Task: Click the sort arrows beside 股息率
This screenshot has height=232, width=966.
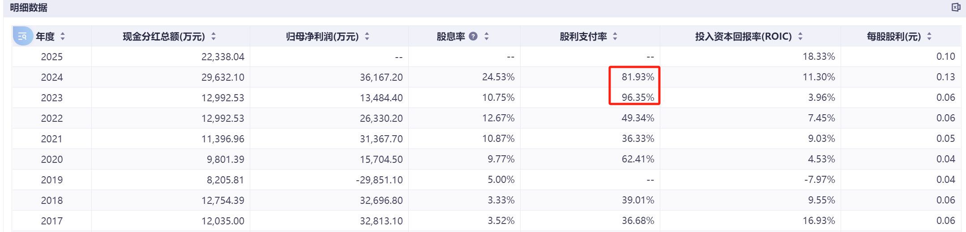Action: pos(487,37)
